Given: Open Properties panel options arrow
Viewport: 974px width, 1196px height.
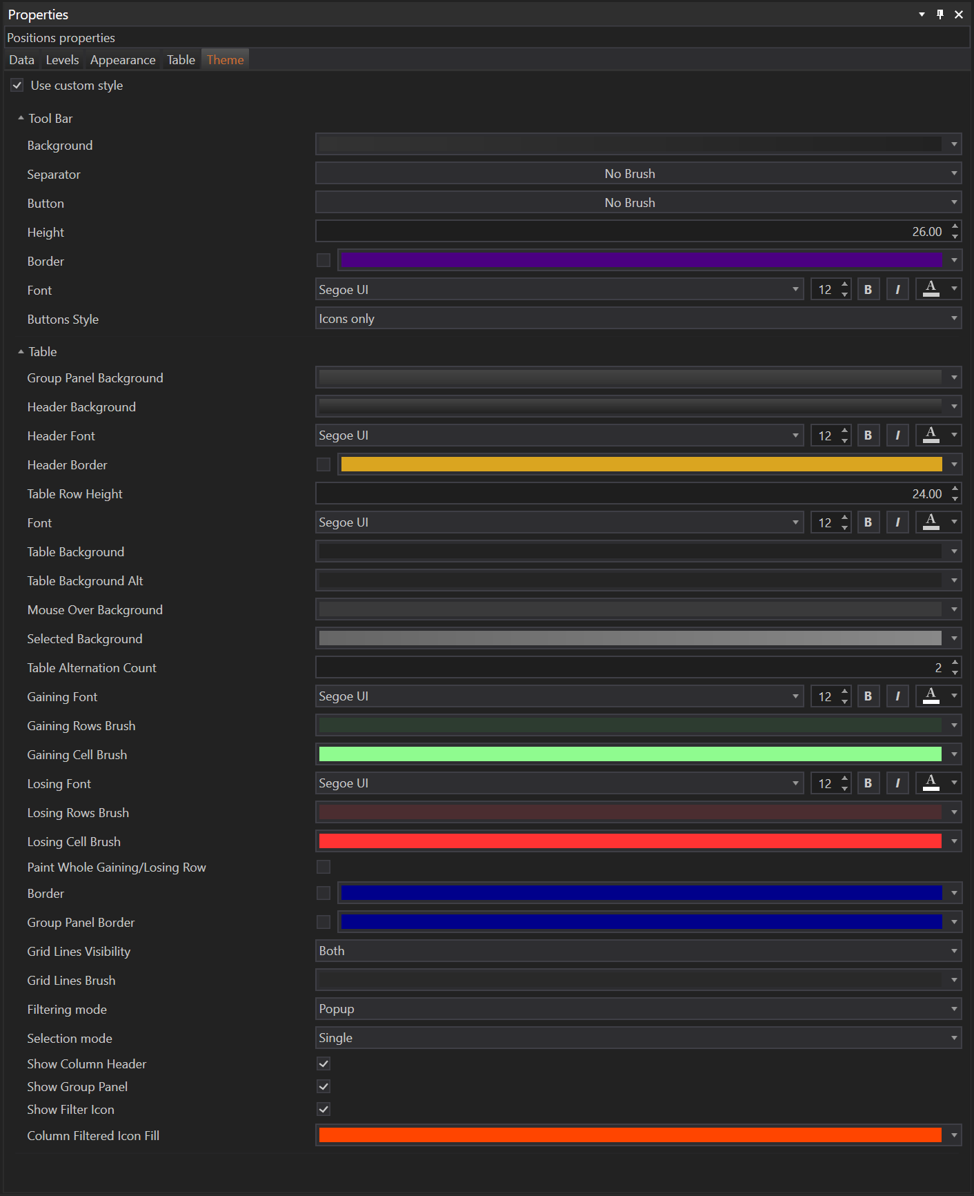Looking at the screenshot, I should click(922, 14).
